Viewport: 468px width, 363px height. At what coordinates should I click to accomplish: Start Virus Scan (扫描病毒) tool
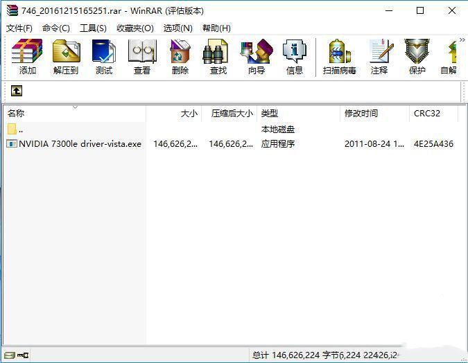339,57
